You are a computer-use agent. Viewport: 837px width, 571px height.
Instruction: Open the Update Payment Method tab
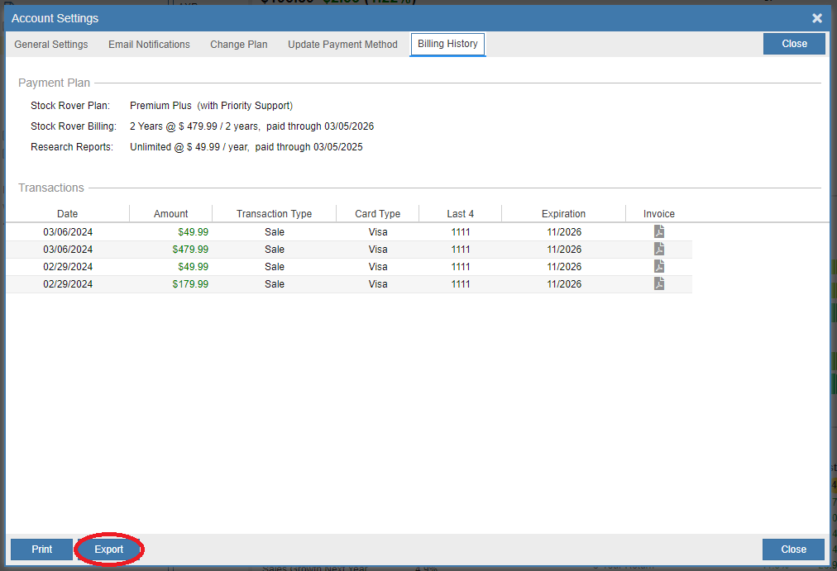[x=342, y=45]
